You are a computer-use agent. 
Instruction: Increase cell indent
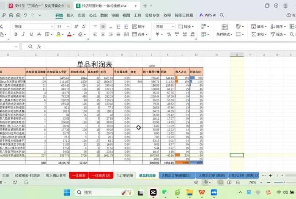point(126,27)
